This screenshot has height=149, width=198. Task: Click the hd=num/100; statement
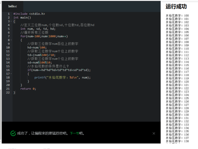[x=37, y=48]
